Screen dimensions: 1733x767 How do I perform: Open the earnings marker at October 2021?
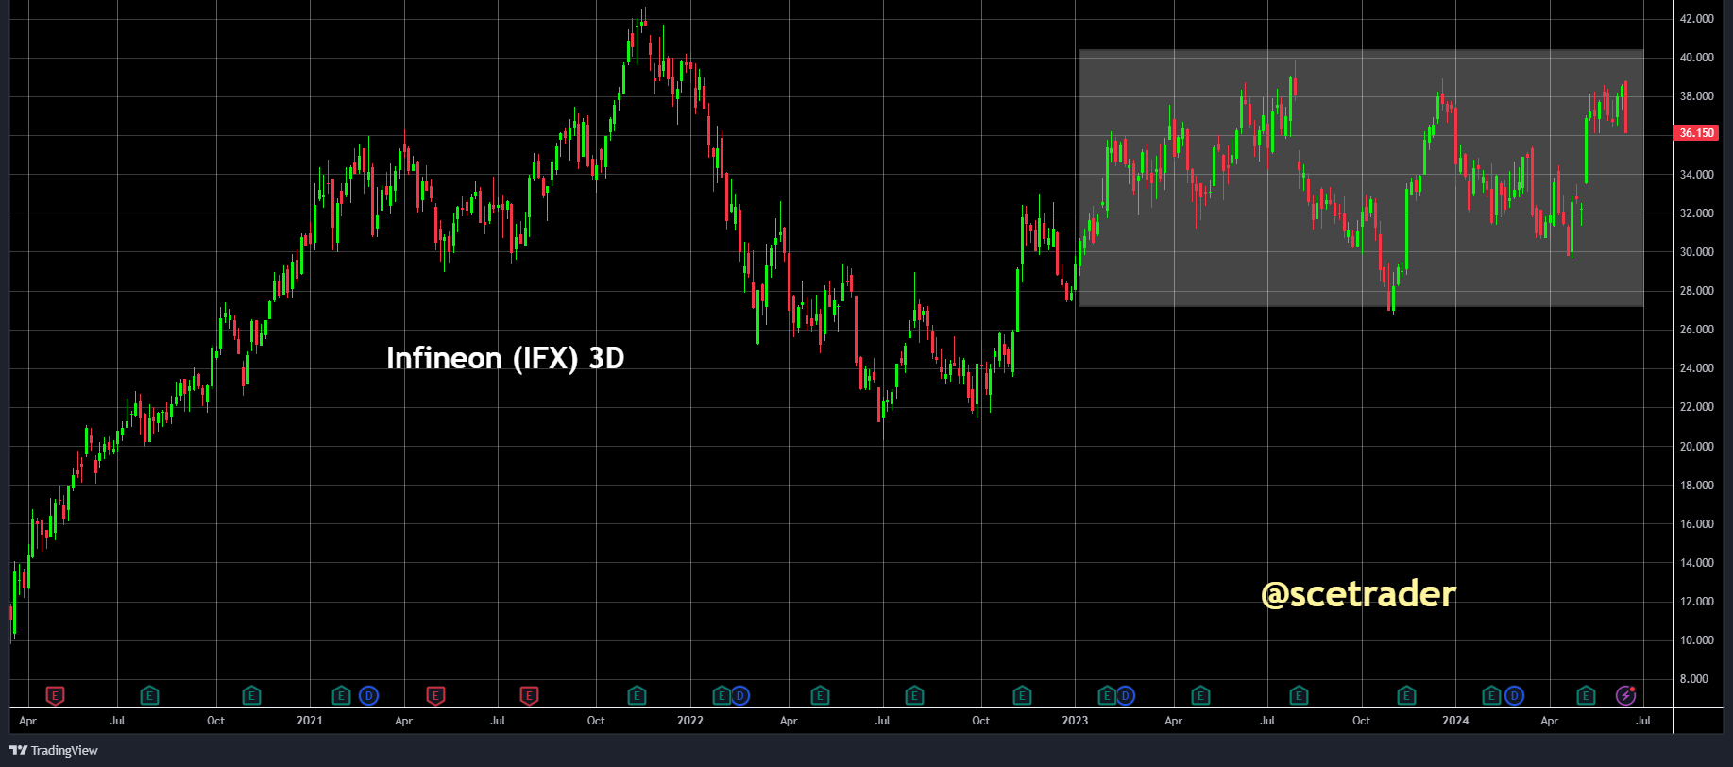click(637, 696)
